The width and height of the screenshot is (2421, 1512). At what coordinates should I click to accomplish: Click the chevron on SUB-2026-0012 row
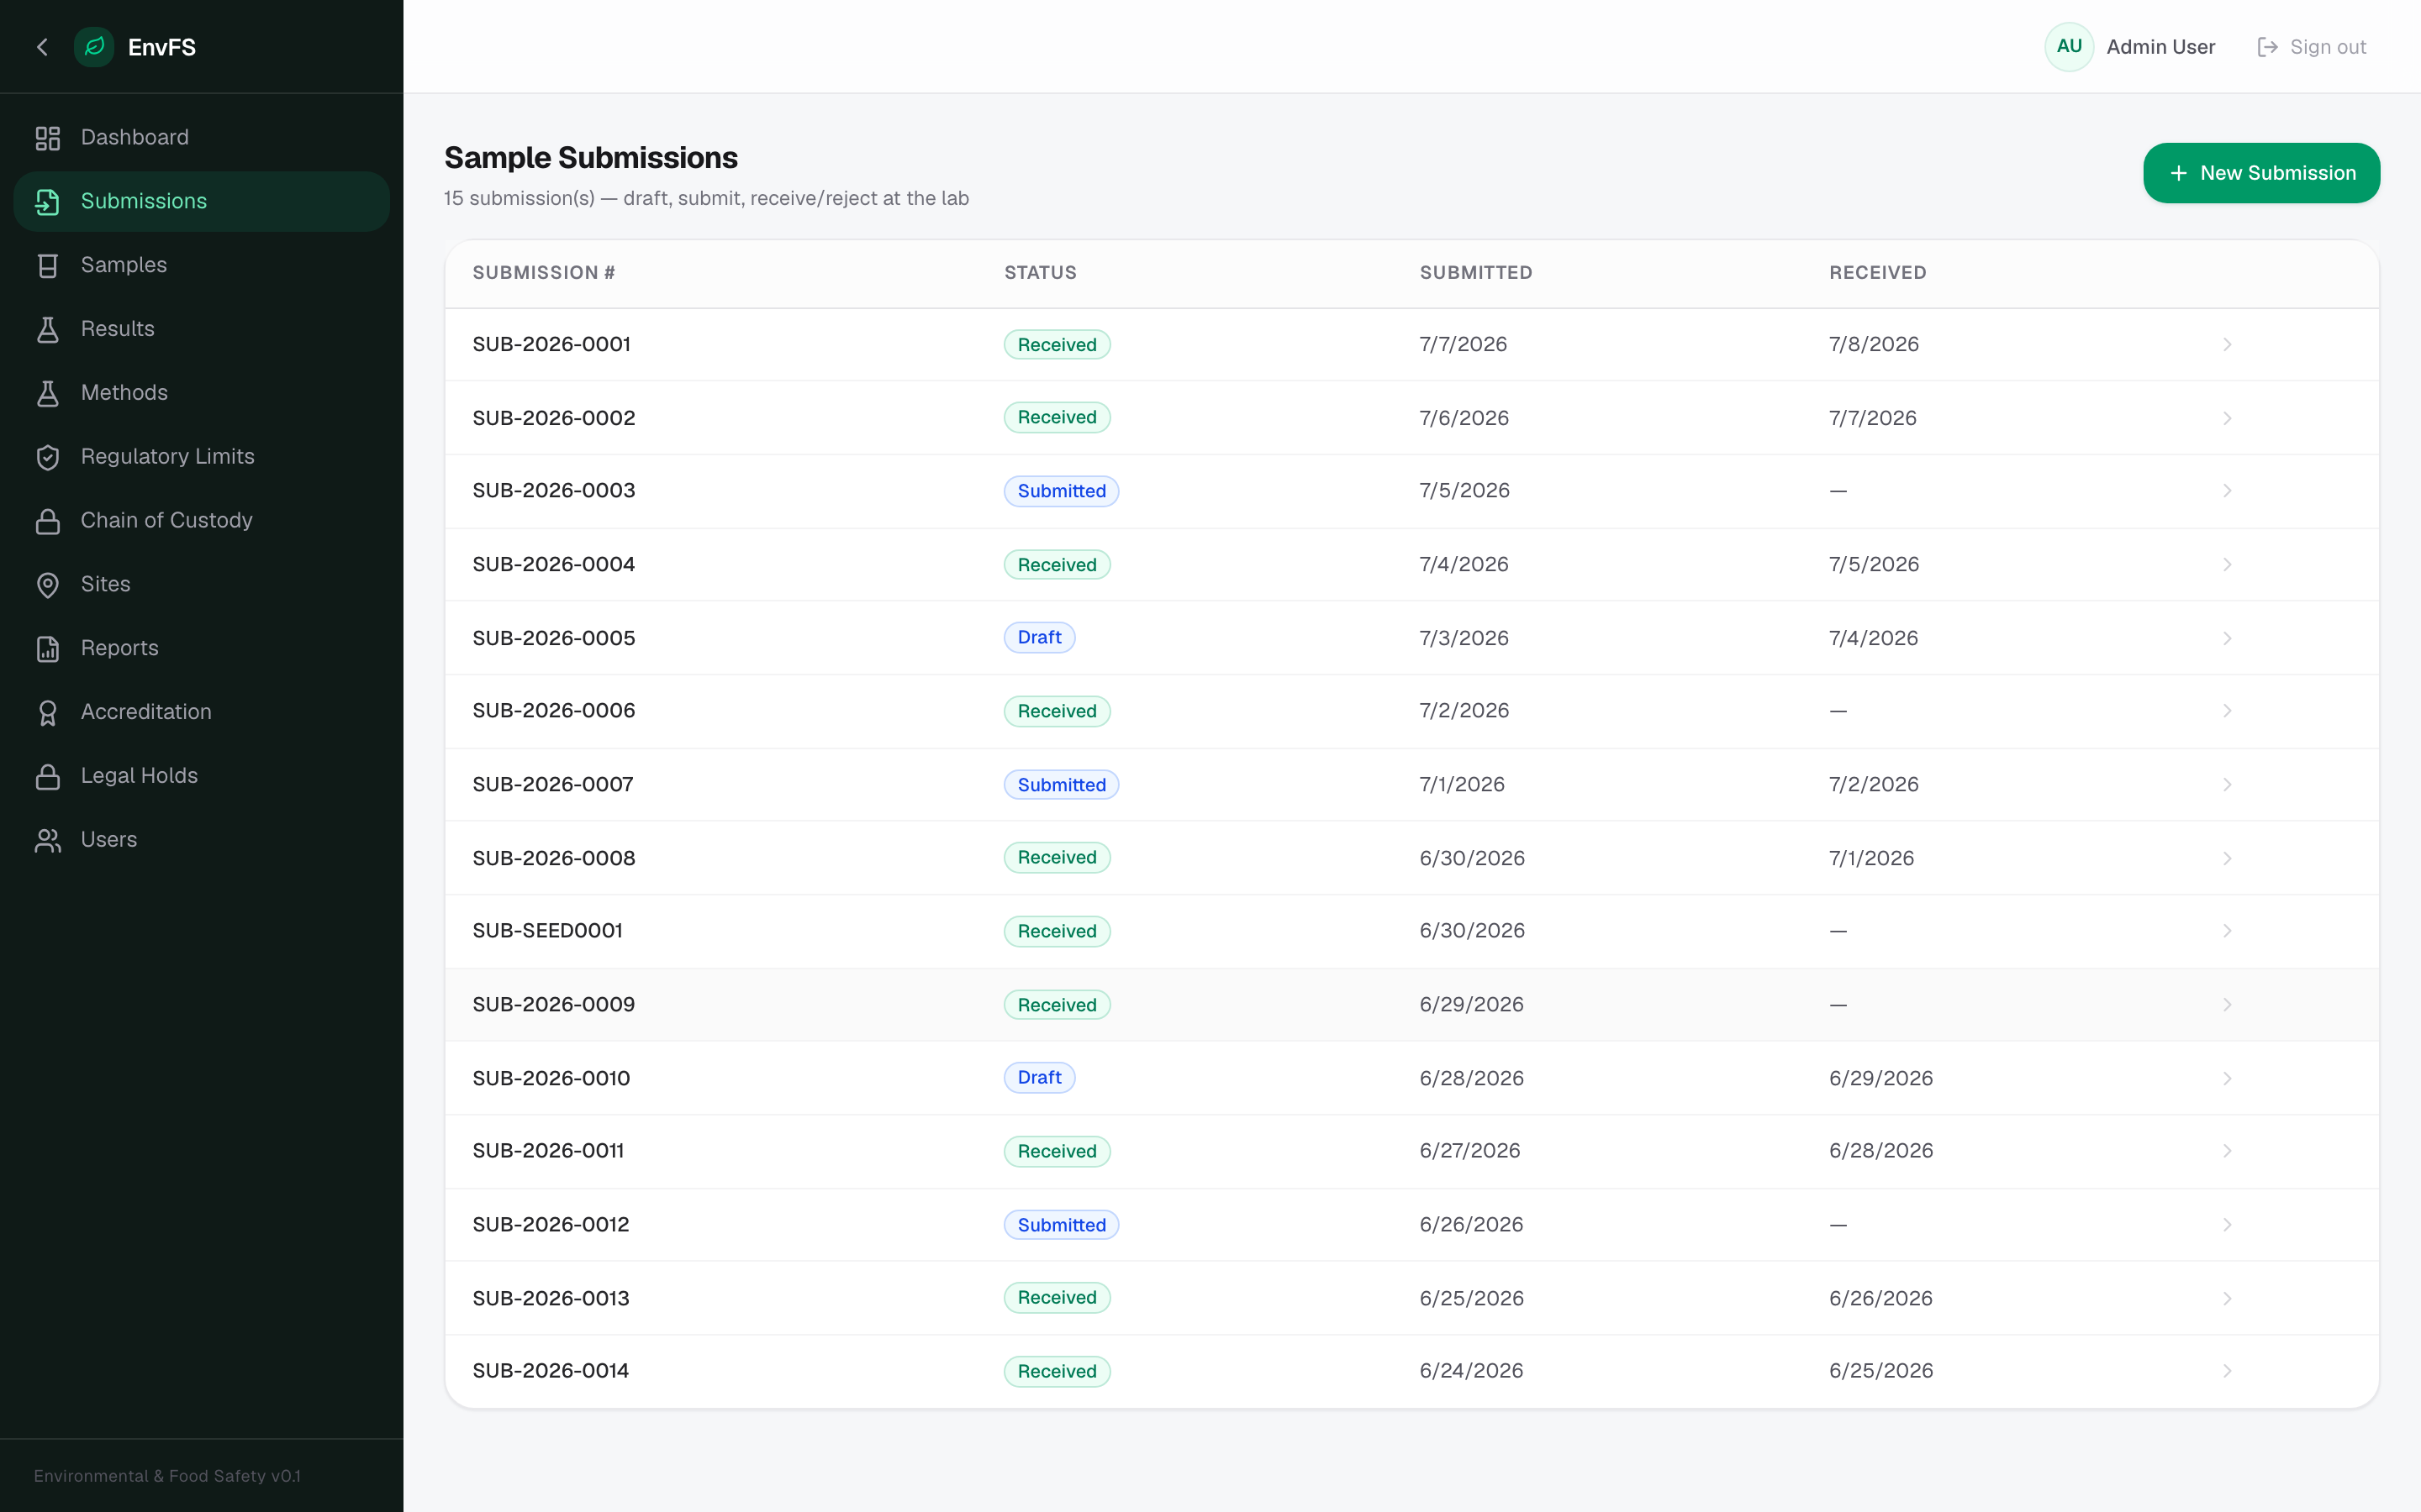click(2227, 1225)
